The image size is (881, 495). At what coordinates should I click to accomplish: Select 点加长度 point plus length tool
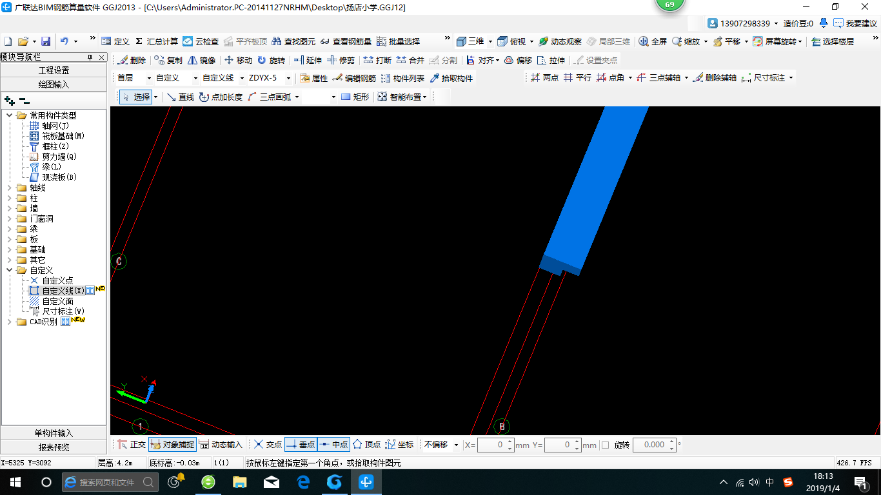pos(221,97)
